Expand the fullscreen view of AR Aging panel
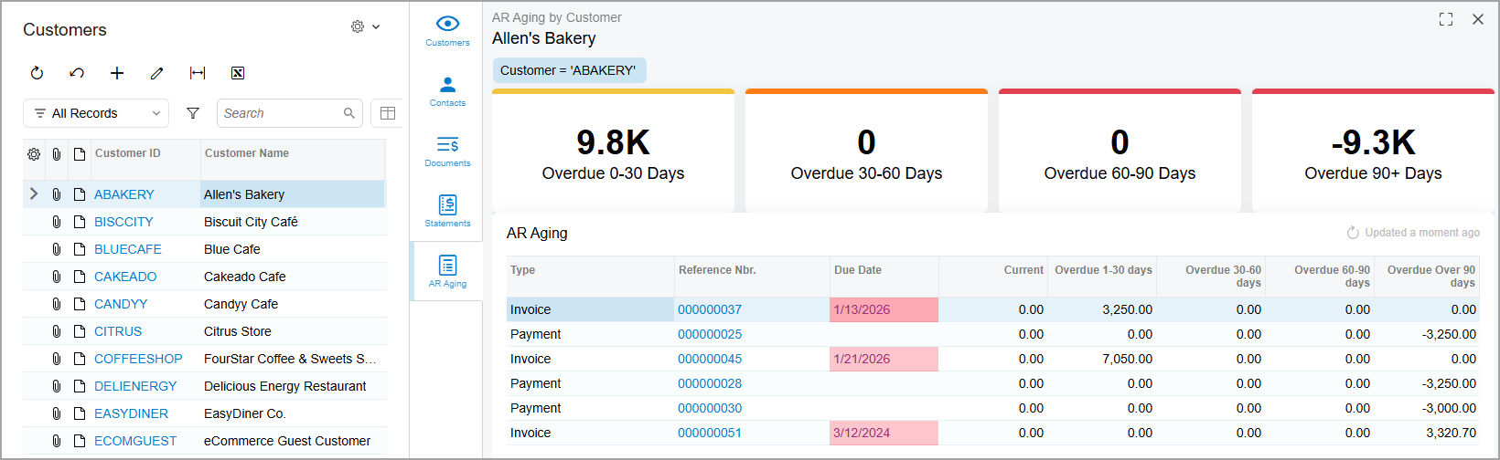 pyautogui.click(x=1446, y=19)
